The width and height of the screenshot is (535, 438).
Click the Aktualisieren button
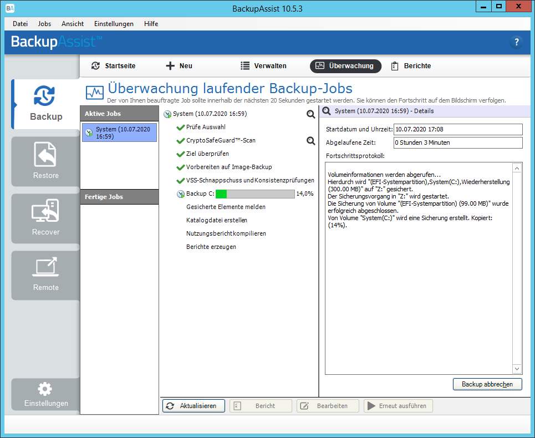pyautogui.click(x=193, y=406)
